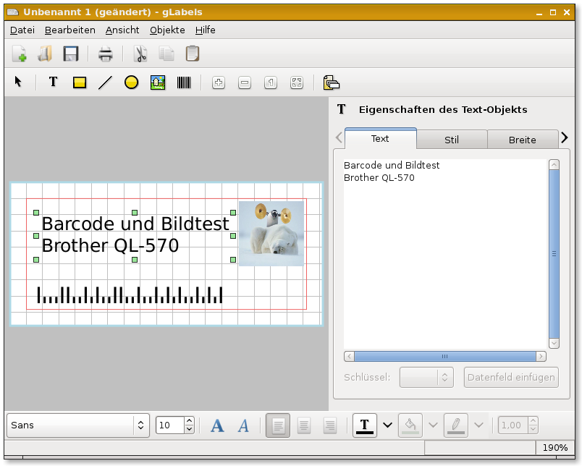Select the barcode object on the label
Screen dimensions: 582x466
click(130, 295)
